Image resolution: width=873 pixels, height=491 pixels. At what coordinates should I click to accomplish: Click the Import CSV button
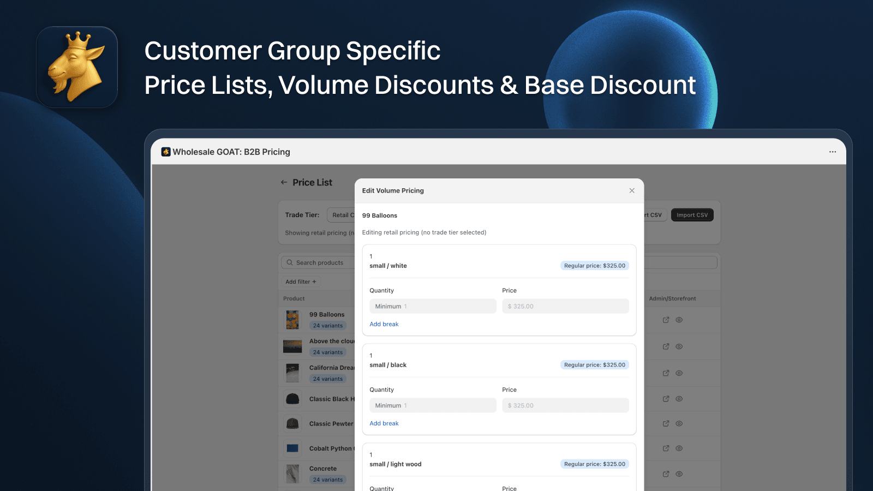692,215
